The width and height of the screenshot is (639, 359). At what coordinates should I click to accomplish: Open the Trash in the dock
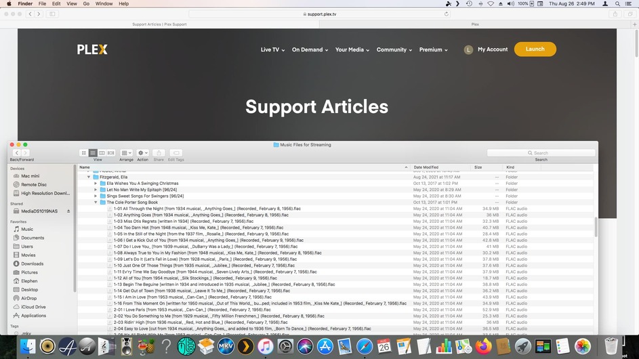coord(611,347)
